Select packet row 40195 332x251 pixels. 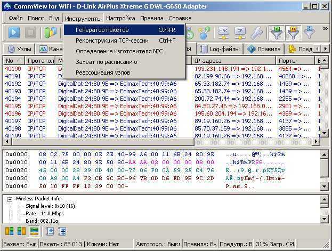click(162, 106)
